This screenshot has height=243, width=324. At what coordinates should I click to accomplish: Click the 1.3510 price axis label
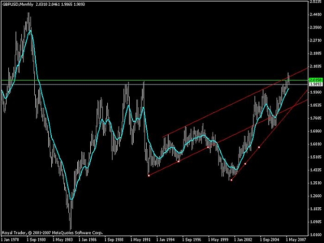point(316,183)
